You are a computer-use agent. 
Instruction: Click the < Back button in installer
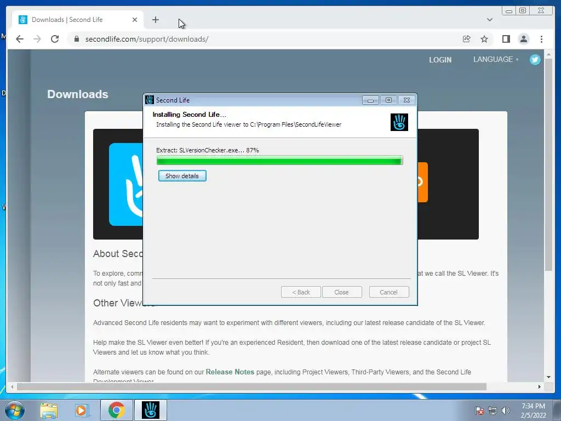click(x=301, y=292)
